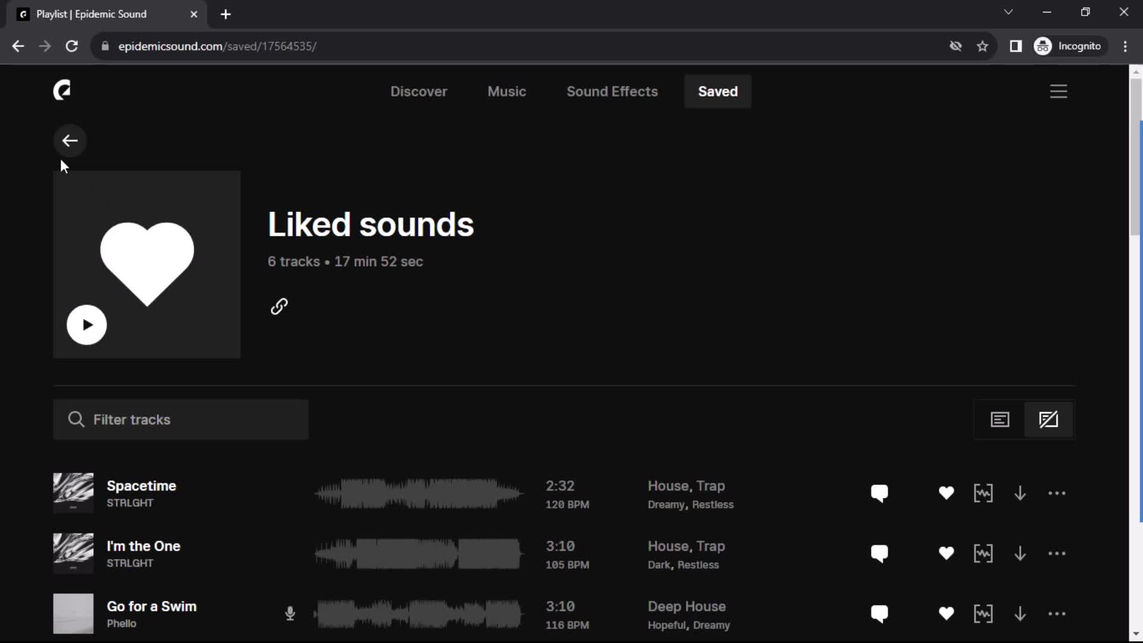The width and height of the screenshot is (1143, 643).
Task: Click the Filter tracks search field
Action: (180, 419)
